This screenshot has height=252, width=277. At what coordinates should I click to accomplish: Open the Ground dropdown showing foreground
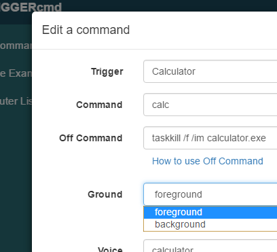click(210, 194)
